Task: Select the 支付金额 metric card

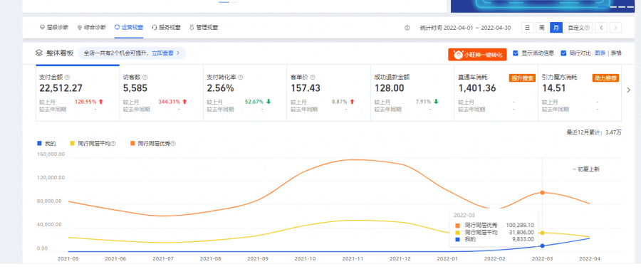Action: click(x=78, y=93)
